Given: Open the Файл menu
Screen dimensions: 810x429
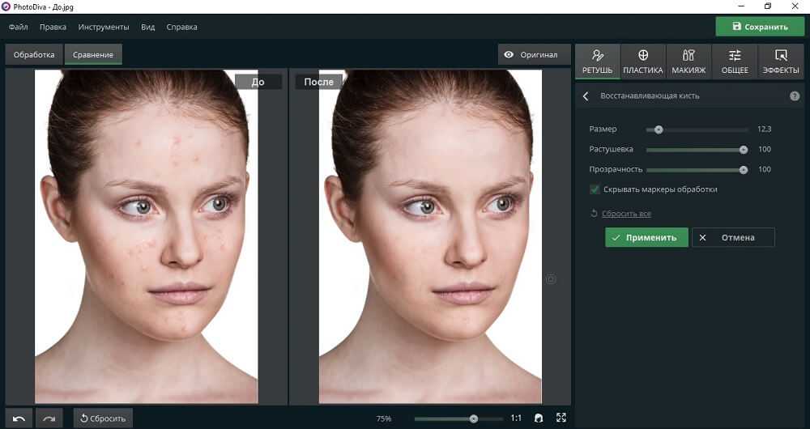Looking at the screenshot, I should (19, 27).
